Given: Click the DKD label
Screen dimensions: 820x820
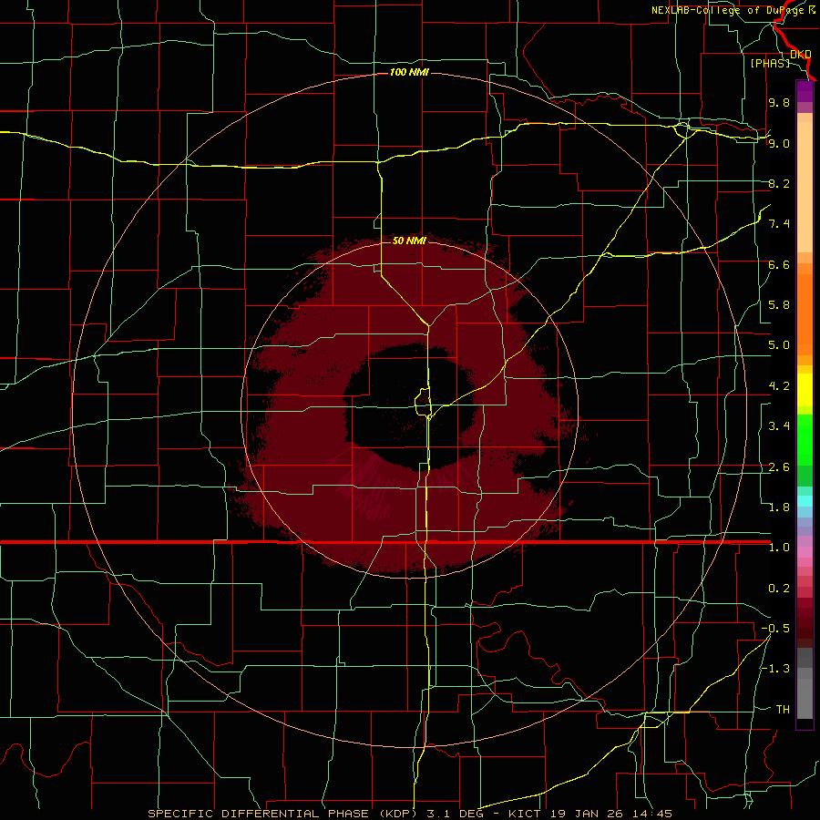Looking at the screenshot, I should click(x=800, y=55).
